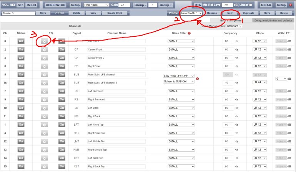
Task: Click the Create Child button
Action: click(x=115, y=13)
